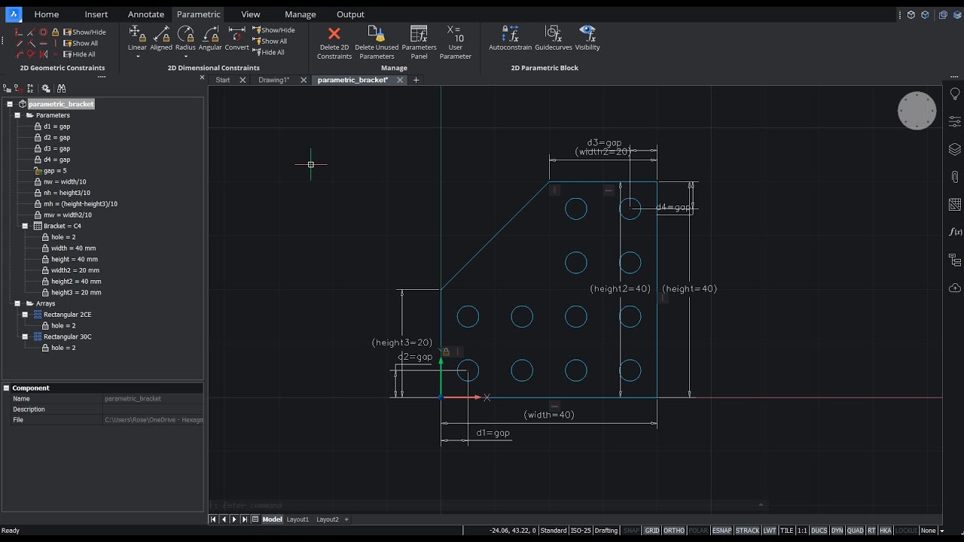Click geometric constraints Show/Hide button
Image resolution: width=964 pixels, height=542 pixels.
coord(84,32)
